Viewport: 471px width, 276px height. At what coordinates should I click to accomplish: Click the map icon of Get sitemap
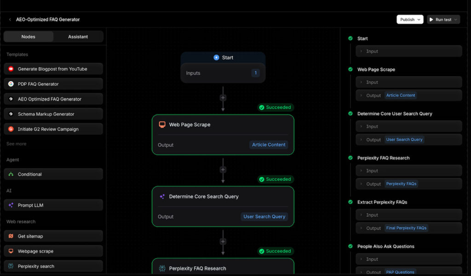pyautogui.click(x=11, y=236)
